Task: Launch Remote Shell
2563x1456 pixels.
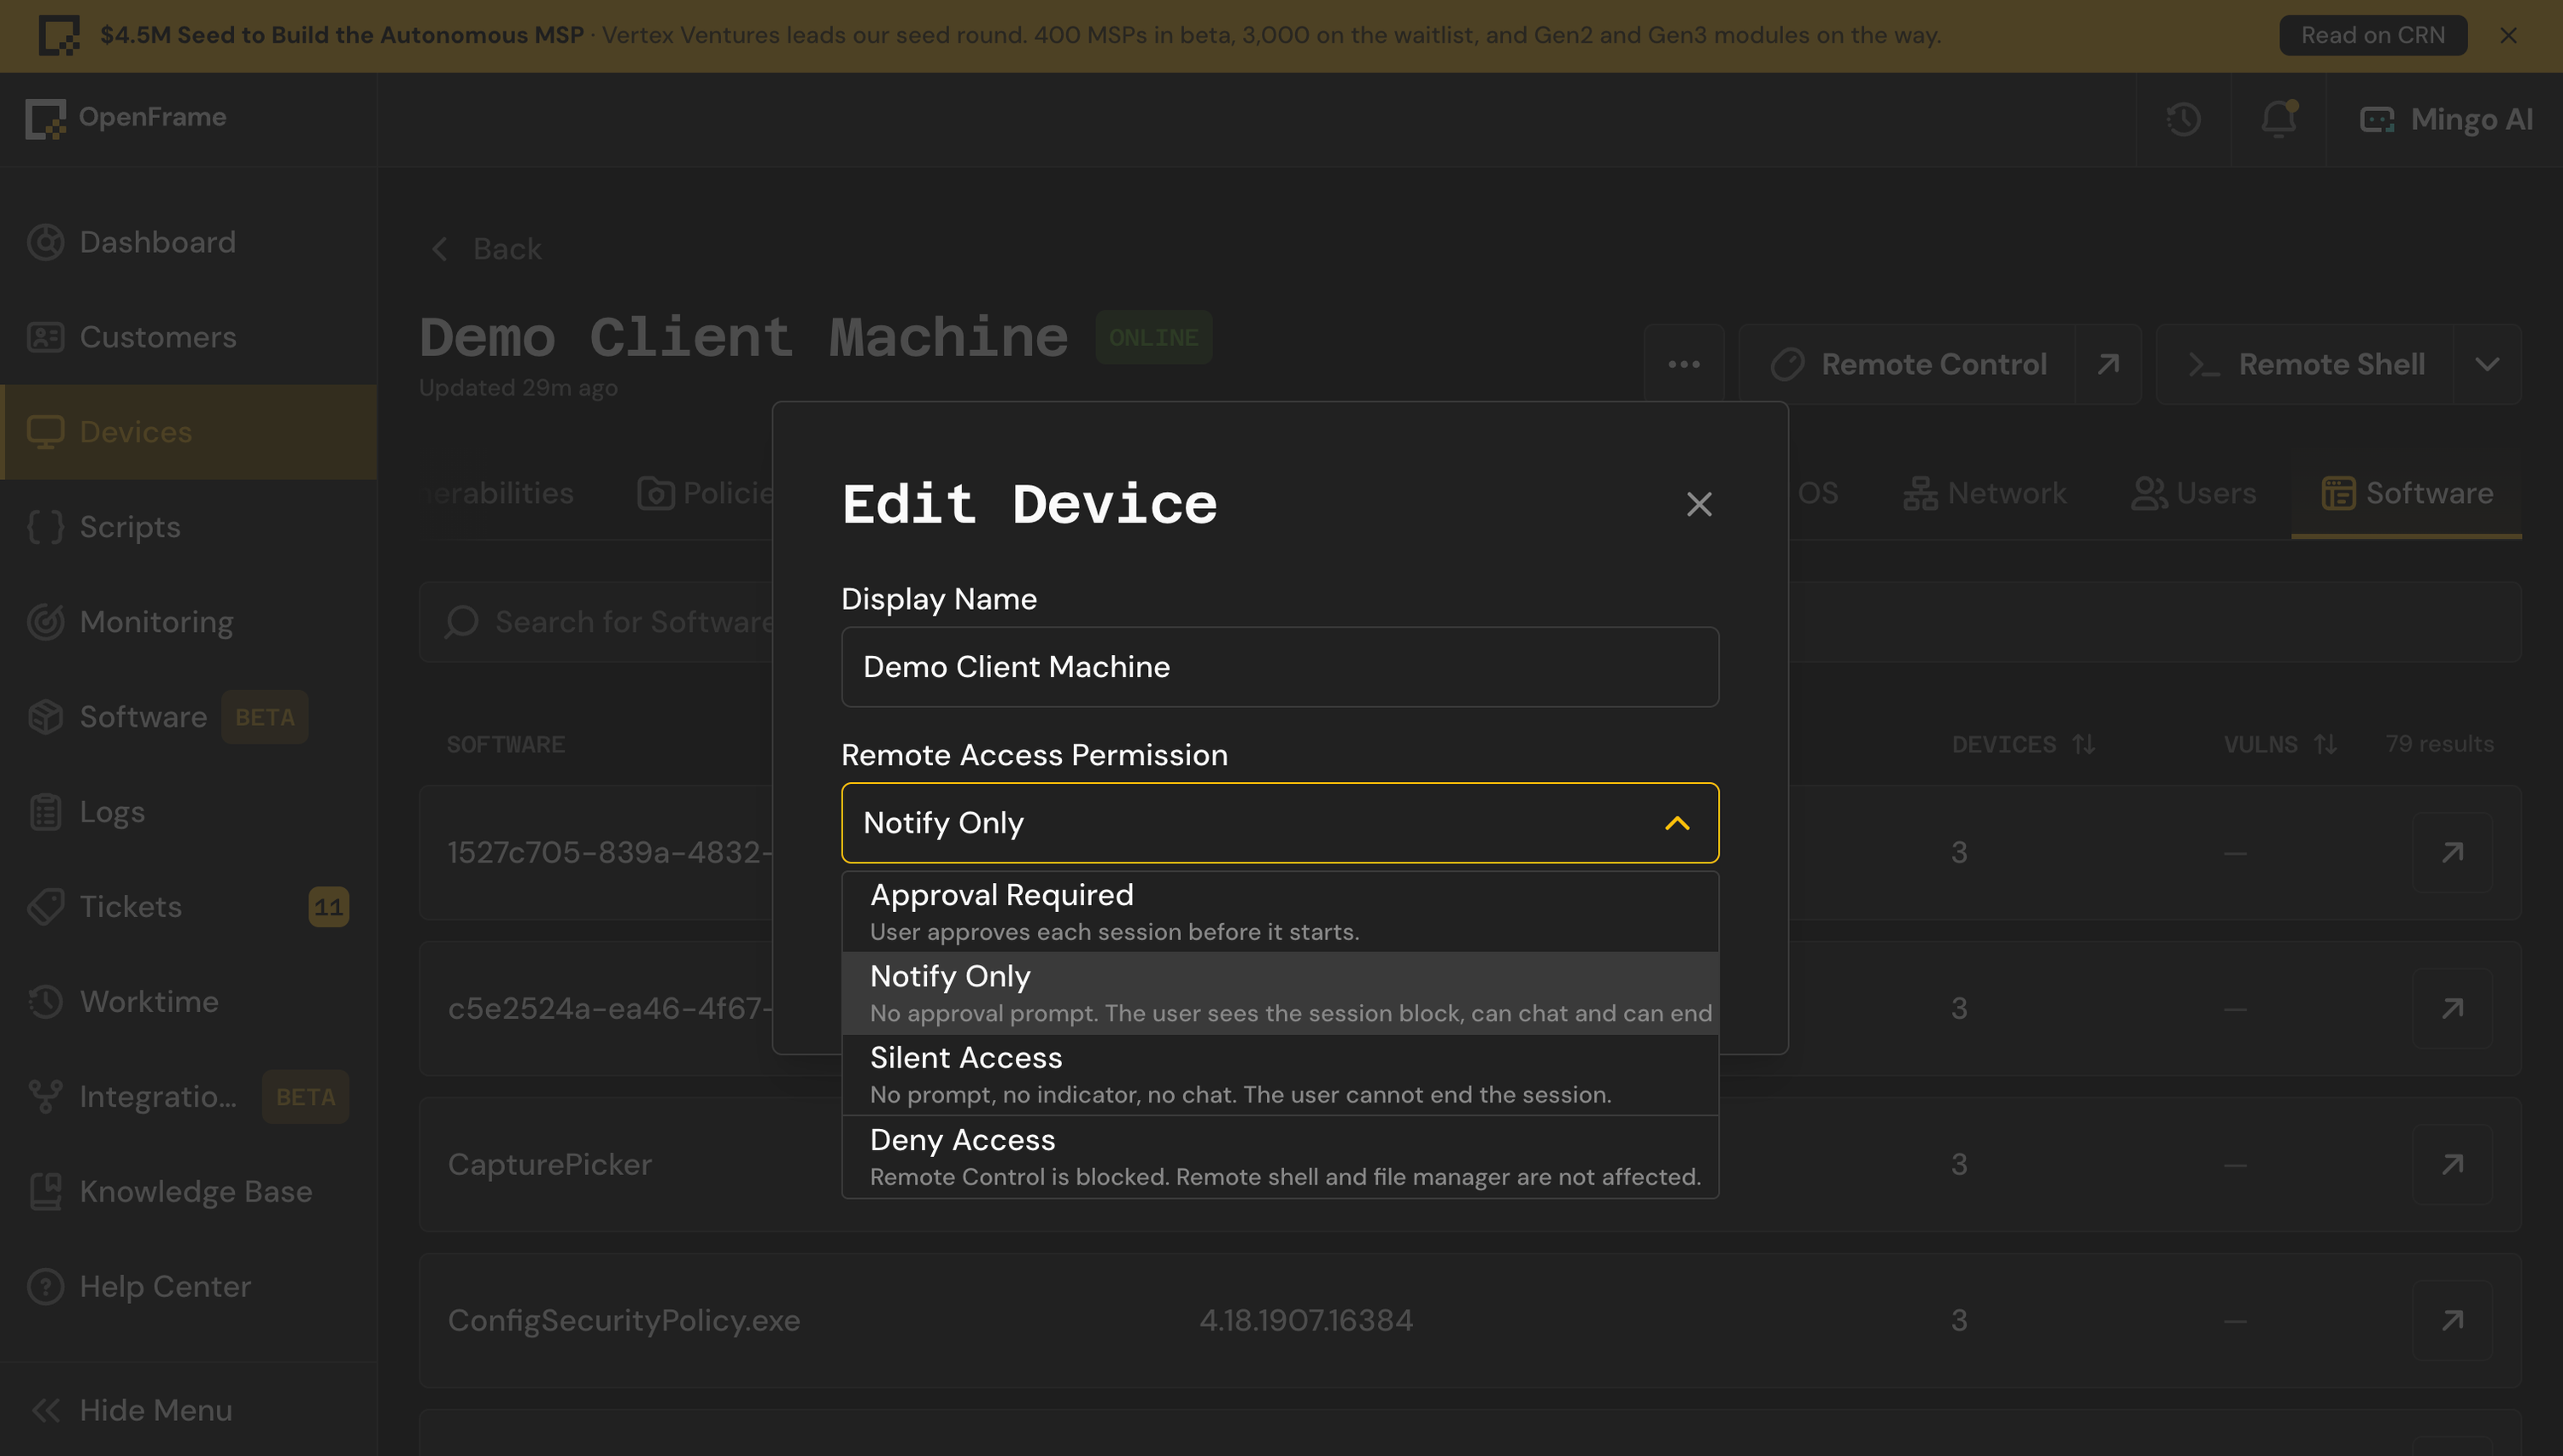Action: click(x=2305, y=364)
